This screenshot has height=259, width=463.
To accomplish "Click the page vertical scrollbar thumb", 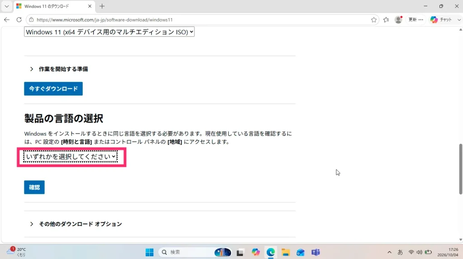I will pos(460,169).
